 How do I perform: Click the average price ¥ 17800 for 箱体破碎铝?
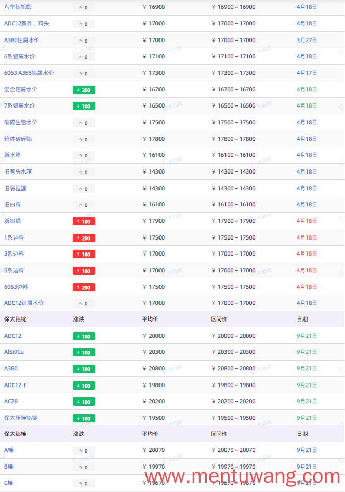point(154,139)
